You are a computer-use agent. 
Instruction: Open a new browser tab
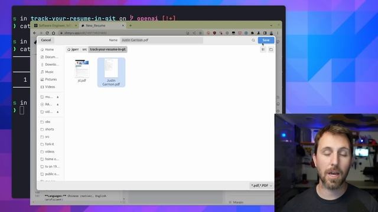pyautogui.click(x=131, y=25)
